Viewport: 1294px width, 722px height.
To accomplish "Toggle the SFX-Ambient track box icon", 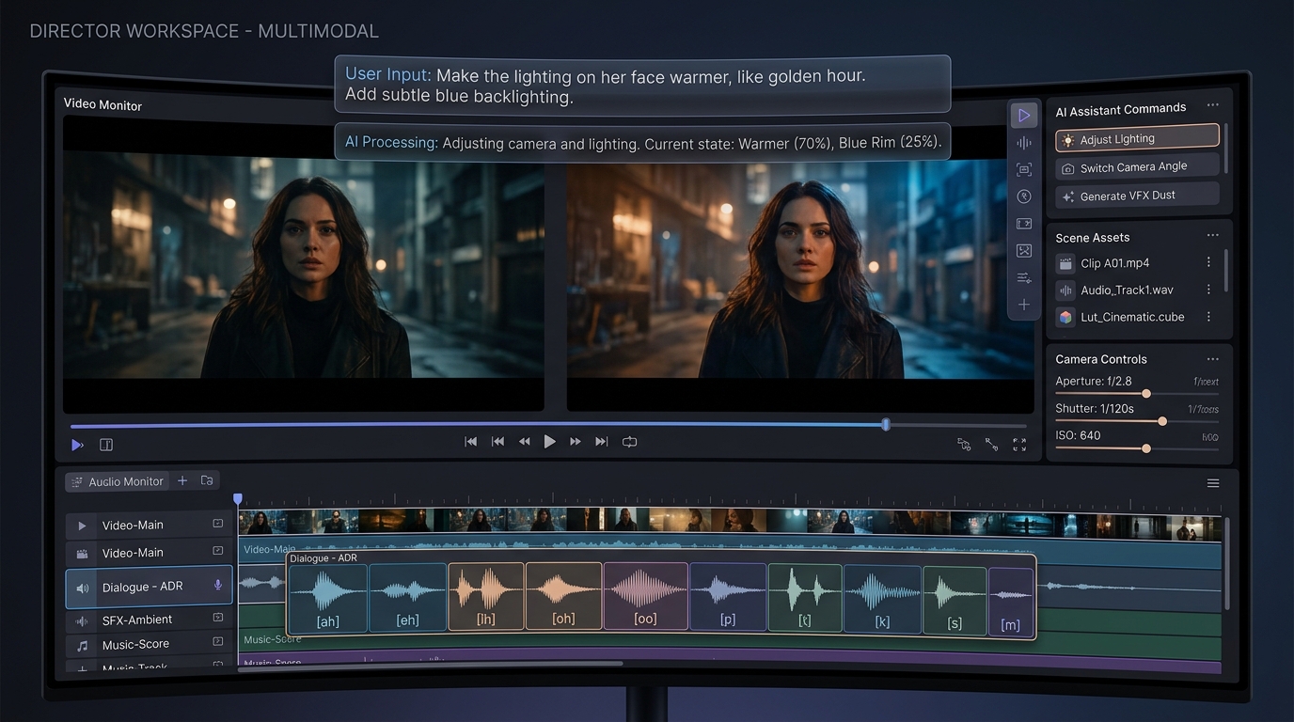I will [218, 618].
